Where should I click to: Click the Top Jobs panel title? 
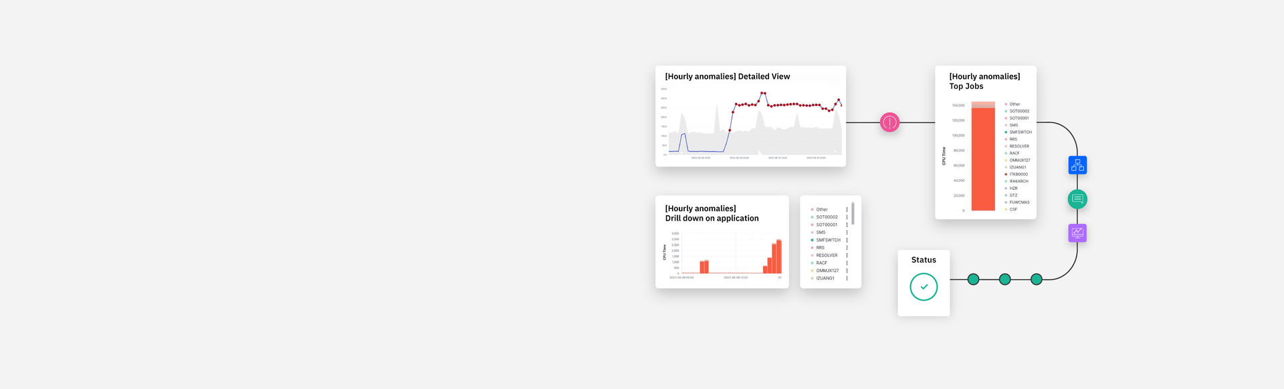(984, 82)
